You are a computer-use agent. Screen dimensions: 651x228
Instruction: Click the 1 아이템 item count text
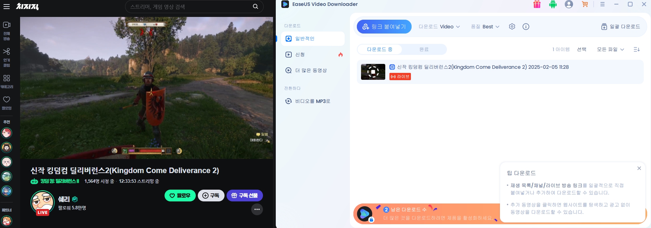tap(561, 49)
